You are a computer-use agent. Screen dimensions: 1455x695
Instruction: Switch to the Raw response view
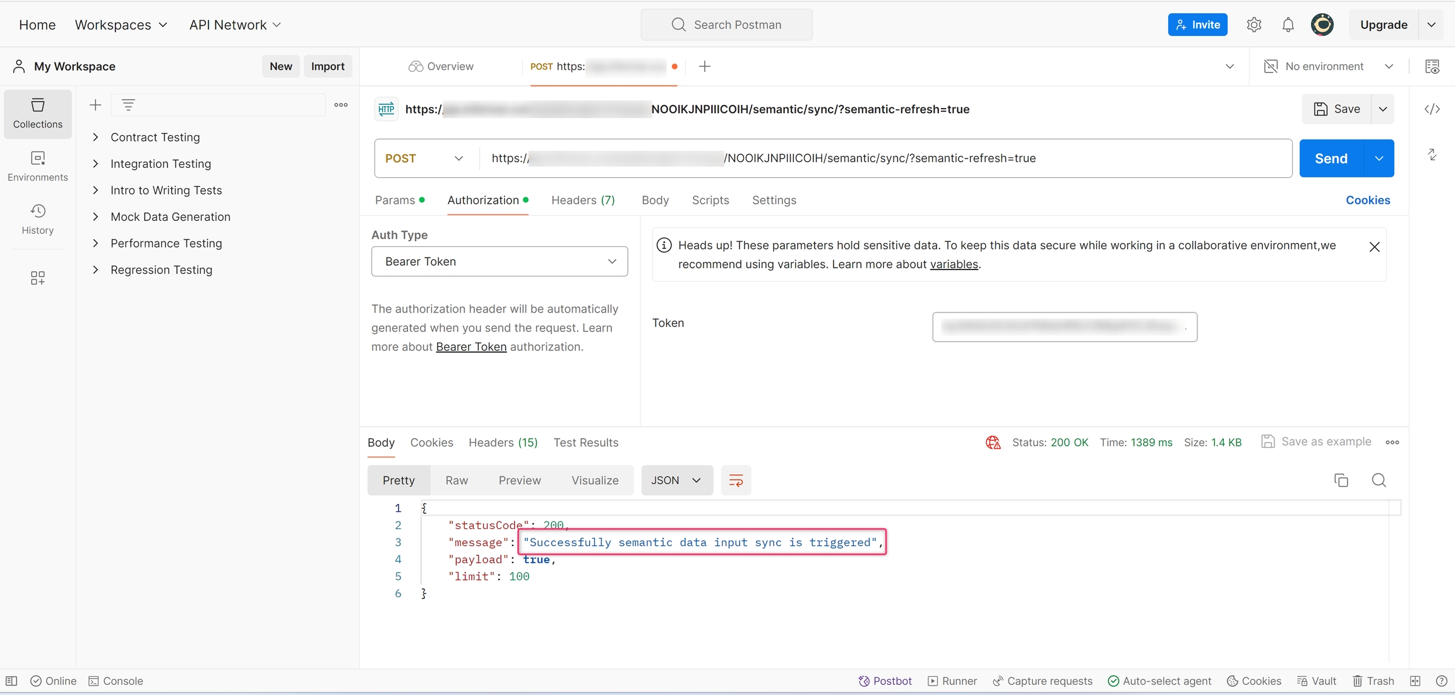click(456, 480)
